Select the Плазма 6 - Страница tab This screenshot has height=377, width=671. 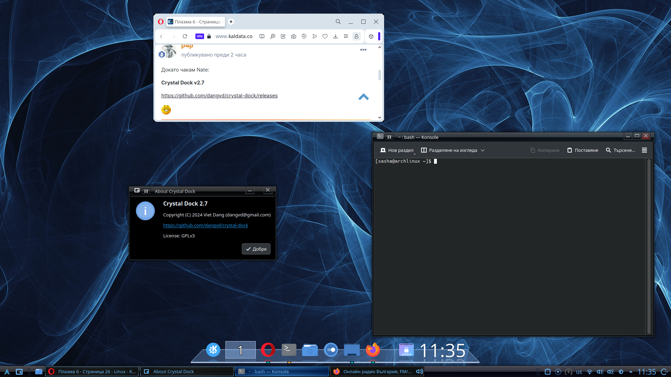coord(195,22)
